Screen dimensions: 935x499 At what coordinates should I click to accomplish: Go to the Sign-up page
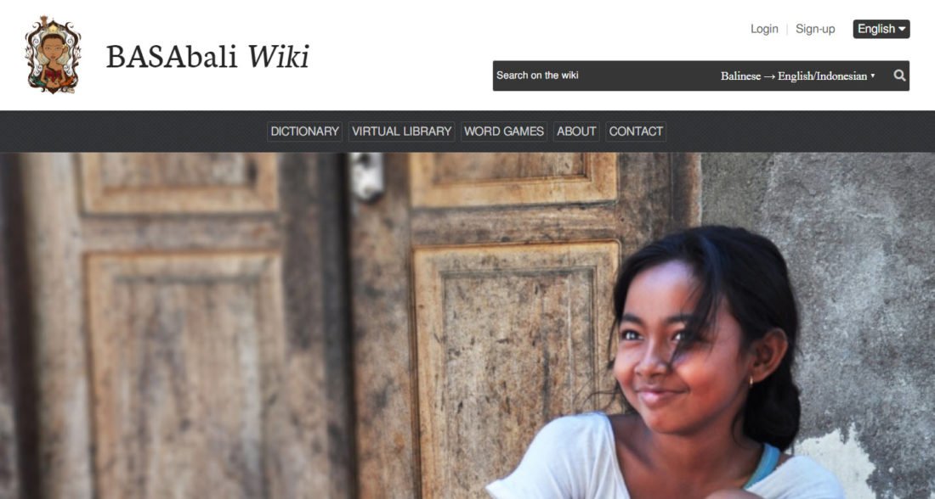(815, 29)
